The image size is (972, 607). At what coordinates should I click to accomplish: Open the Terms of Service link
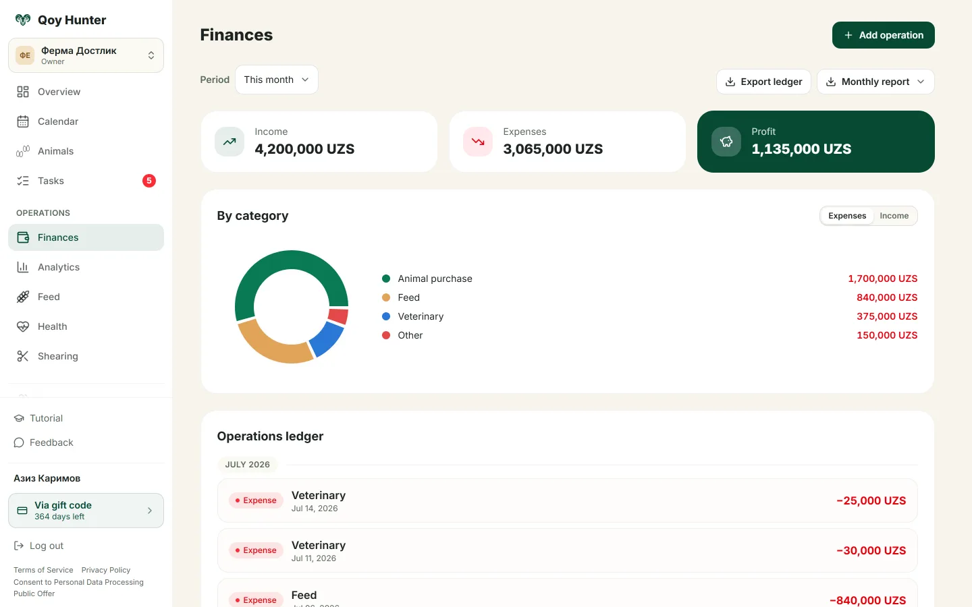43,570
